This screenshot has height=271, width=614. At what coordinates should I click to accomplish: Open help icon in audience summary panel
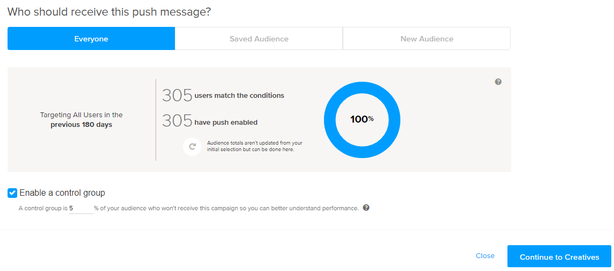point(498,82)
